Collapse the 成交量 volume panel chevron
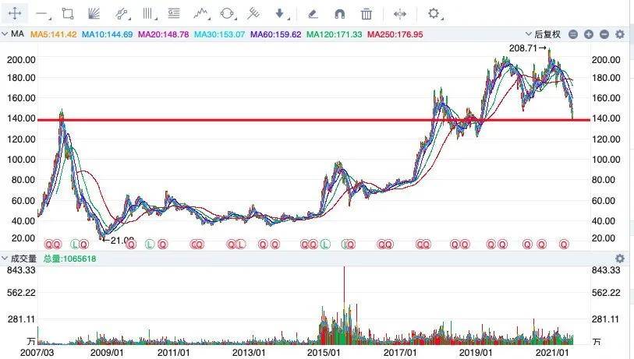Screen dimensions: 634x359 point(5,258)
